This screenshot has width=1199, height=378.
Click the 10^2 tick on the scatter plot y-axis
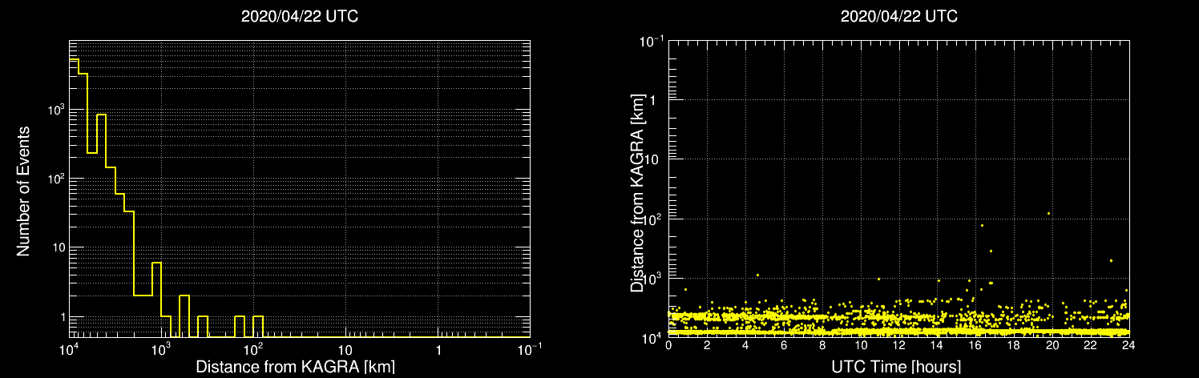653,219
